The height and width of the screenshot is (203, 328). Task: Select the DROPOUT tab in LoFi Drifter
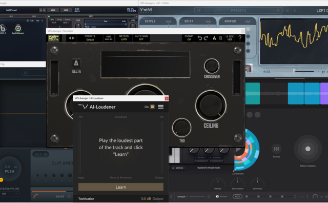coord(231,22)
